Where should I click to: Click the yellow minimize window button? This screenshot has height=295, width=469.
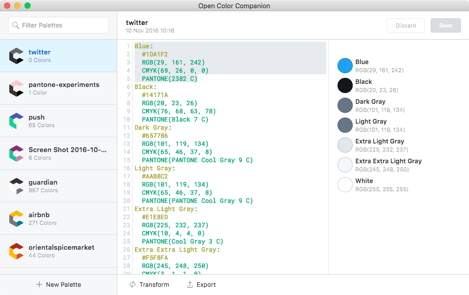coord(17,6)
